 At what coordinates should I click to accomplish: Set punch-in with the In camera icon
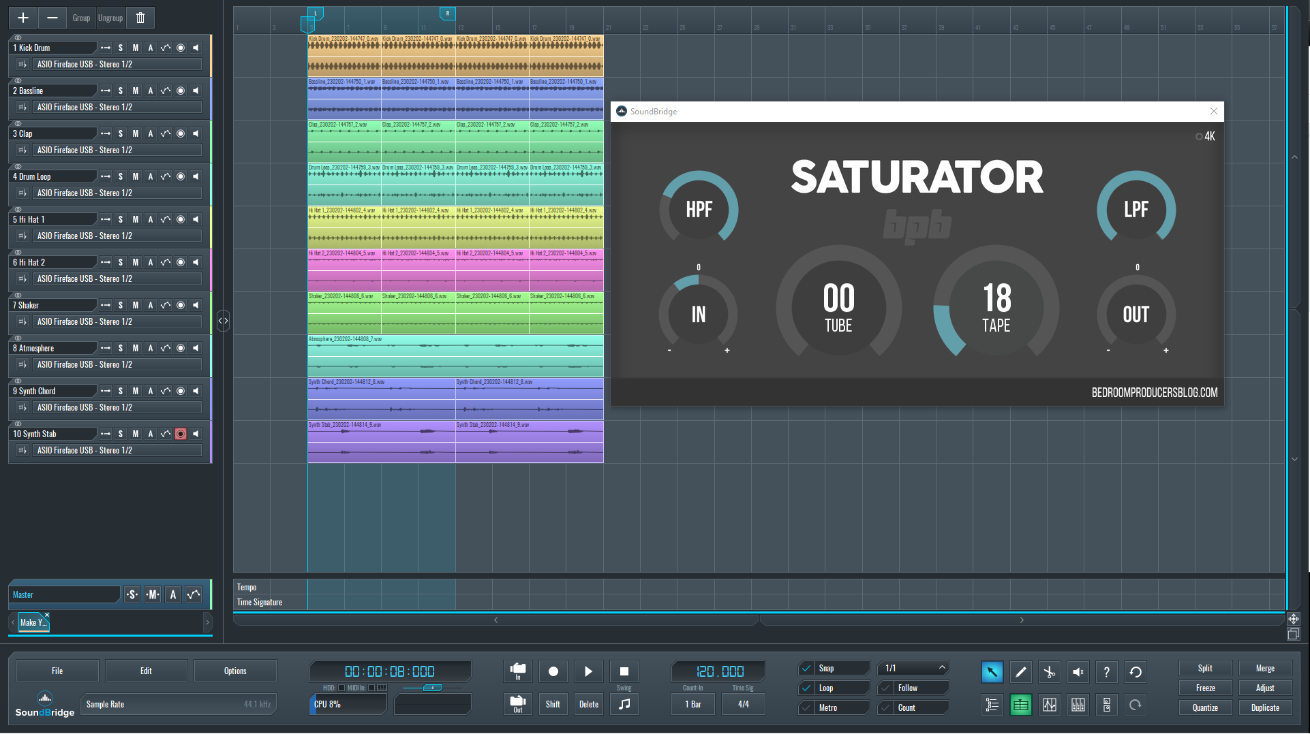(x=518, y=671)
